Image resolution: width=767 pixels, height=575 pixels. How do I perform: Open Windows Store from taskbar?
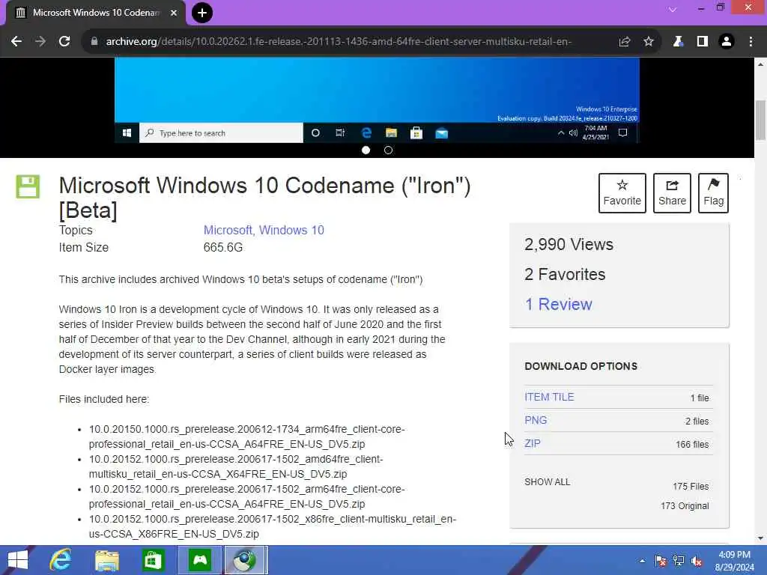153,560
